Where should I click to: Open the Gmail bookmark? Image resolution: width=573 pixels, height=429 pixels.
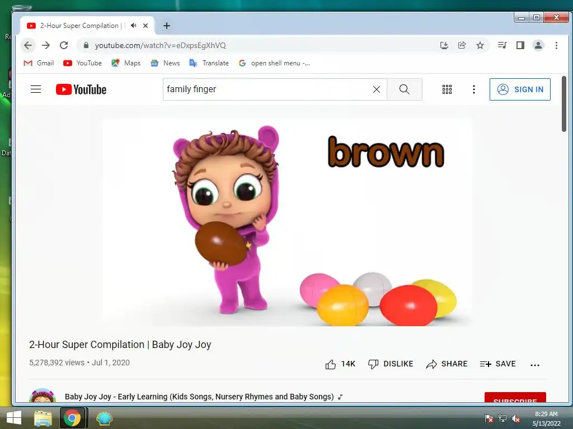point(39,63)
